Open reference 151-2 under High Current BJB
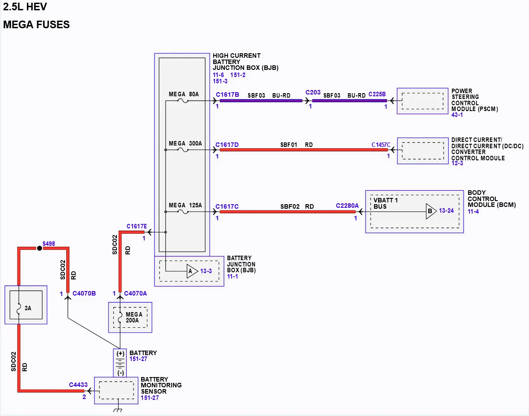The height and width of the screenshot is (416, 529). tap(238, 75)
